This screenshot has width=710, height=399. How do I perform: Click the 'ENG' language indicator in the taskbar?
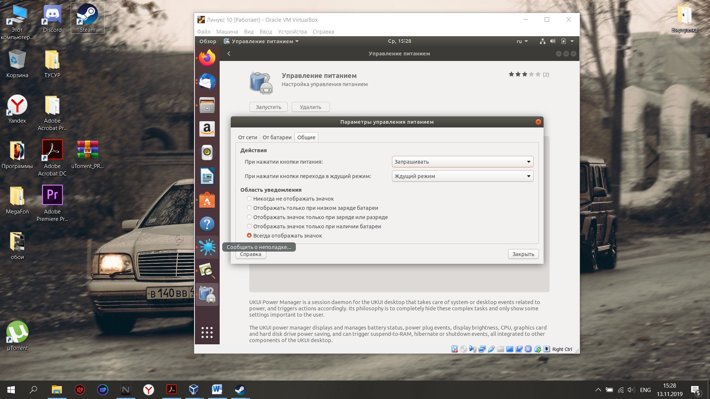(645, 390)
